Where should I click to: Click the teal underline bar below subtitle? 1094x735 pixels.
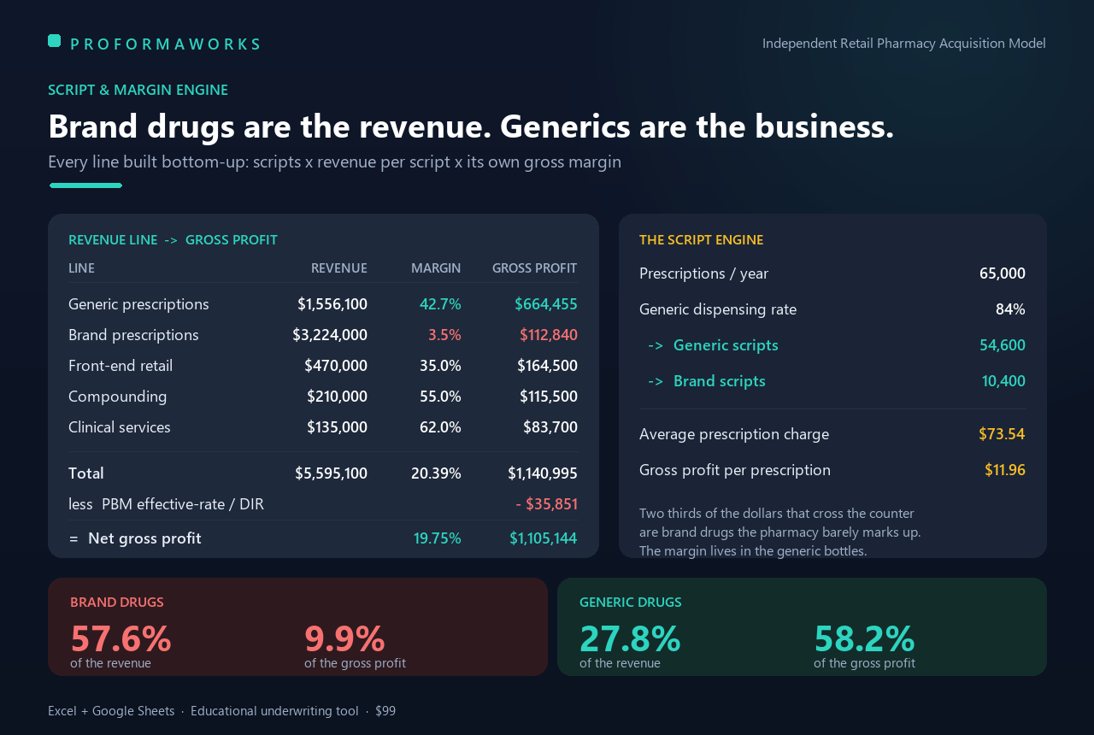[x=85, y=185]
